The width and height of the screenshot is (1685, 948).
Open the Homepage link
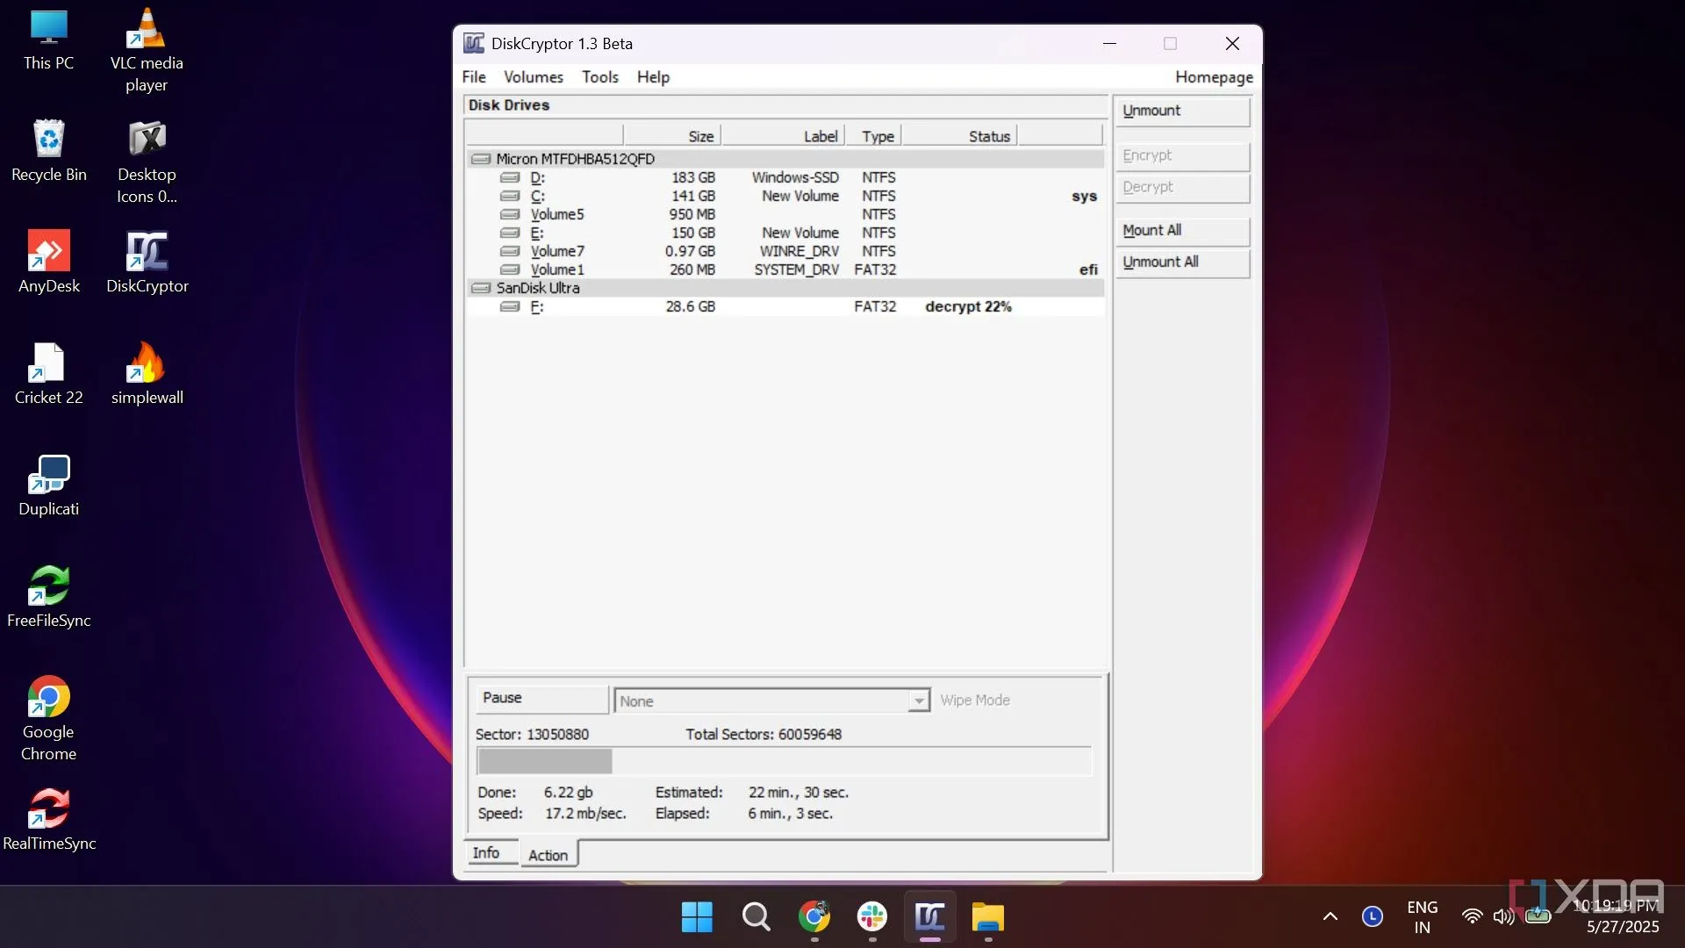tap(1214, 77)
